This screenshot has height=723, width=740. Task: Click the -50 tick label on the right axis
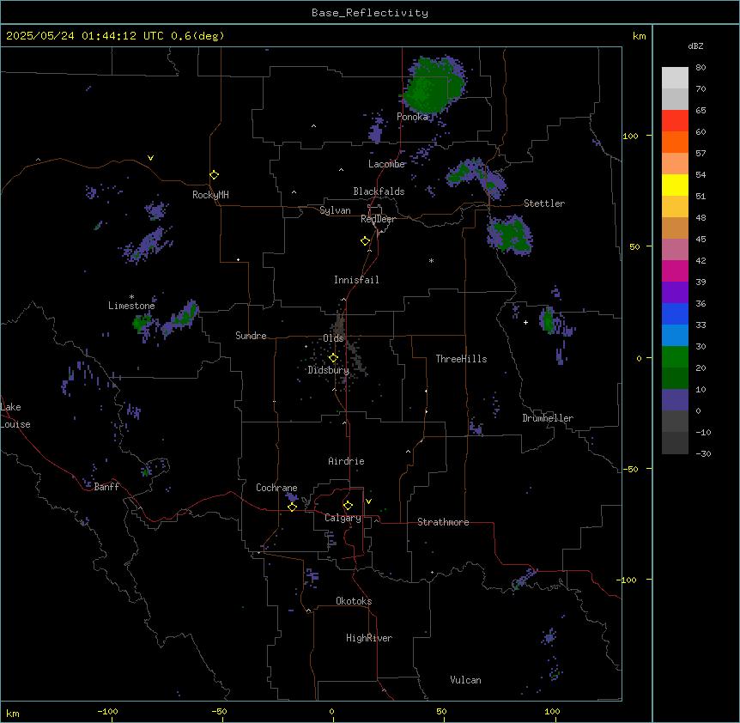tap(630, 469)
